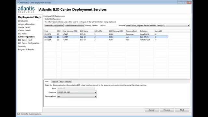Click the LocalDisk56 datastore cell
Screen dimensions: 208x117
tap(145, 34)
